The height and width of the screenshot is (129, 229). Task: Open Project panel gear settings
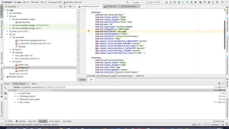tap(70, 6)
